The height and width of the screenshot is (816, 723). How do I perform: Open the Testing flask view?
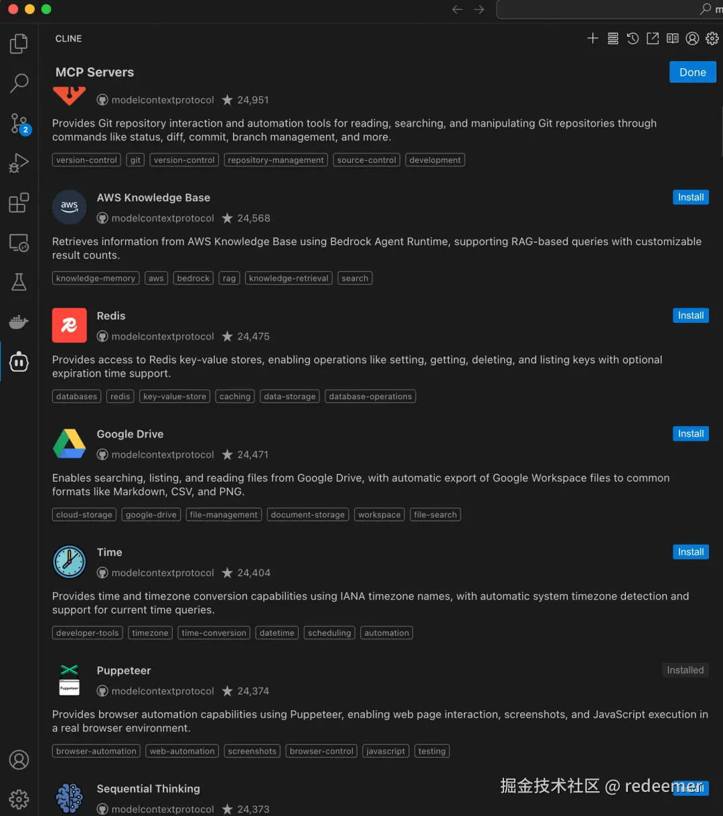point(19,282)
